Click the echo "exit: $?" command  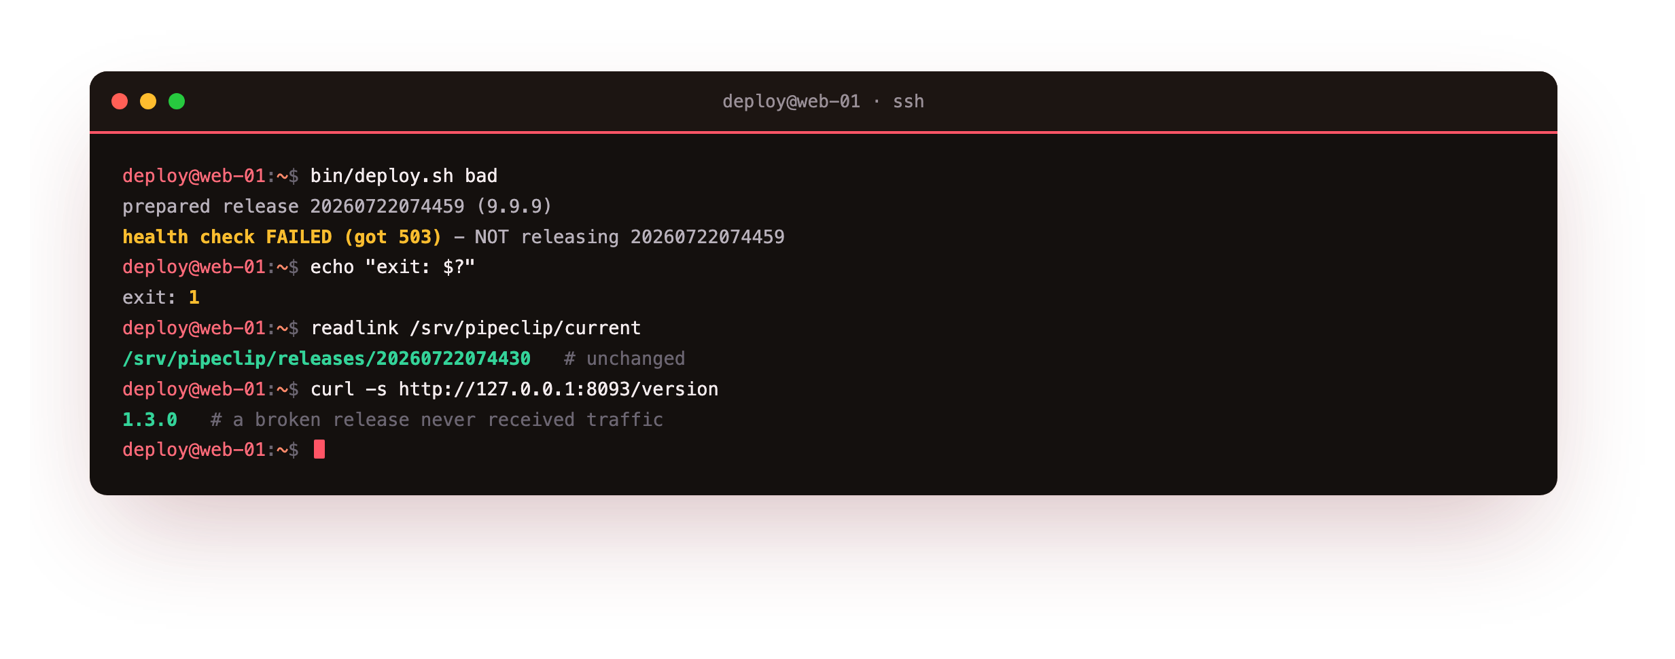click(x=393, y=267)
